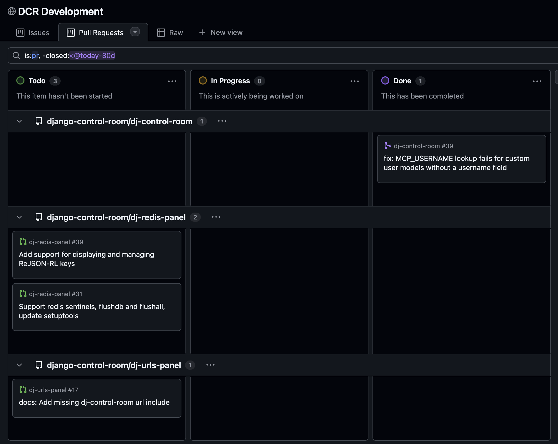Collapse the dj-urls-panel group
Screen dimensions: 558x444
(x=19, y=365)
